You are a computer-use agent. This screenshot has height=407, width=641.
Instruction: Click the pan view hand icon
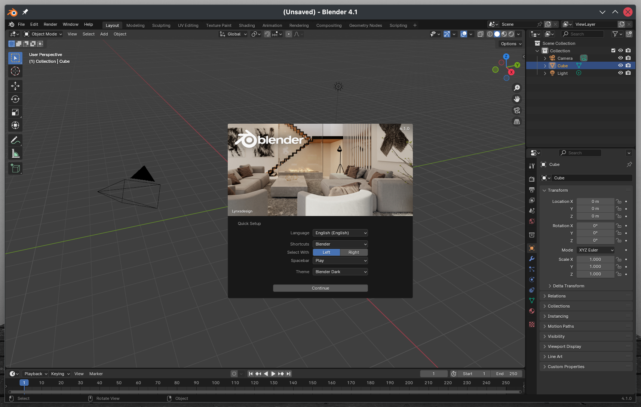click(x=517, y=99)
